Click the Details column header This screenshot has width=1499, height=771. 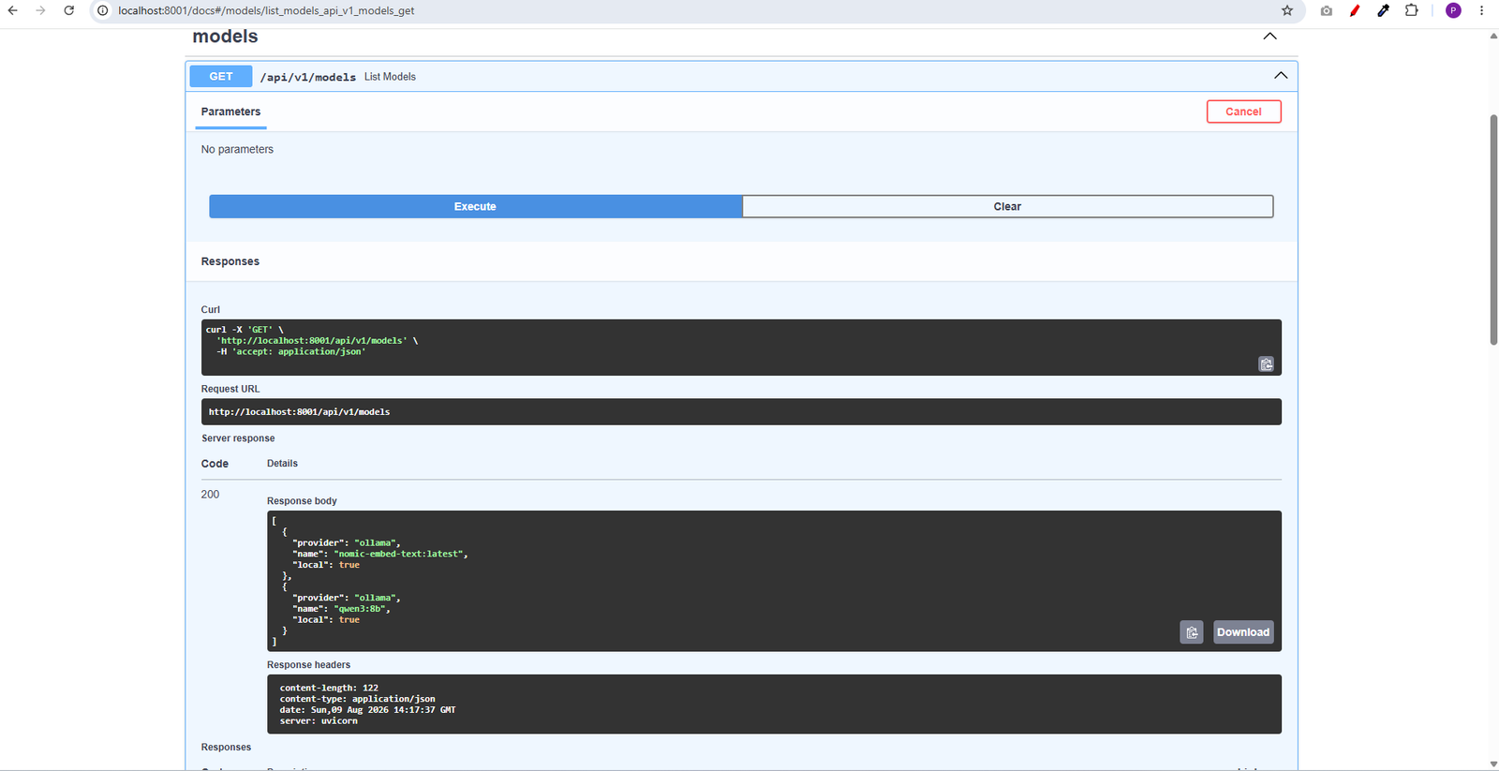(282, 464)
